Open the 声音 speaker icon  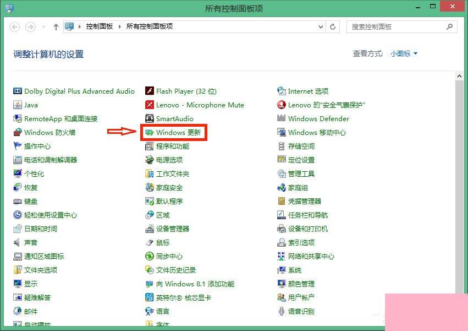pyautogui.click(x=17, y=242)
